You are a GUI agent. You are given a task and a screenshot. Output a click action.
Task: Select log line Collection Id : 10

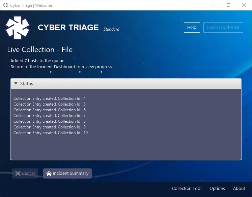[x=51, y=133]
